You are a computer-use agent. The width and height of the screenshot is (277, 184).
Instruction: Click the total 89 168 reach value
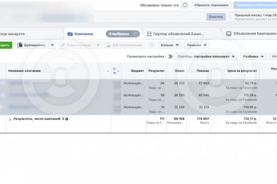coord(179,119)
